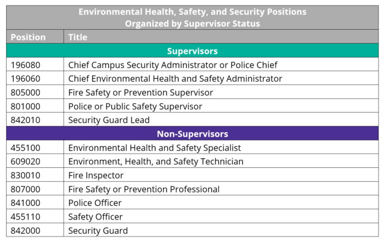The height and width of the screenshot is (242, 384).
Task: Click position code 842000
Action: click(25, 230)
